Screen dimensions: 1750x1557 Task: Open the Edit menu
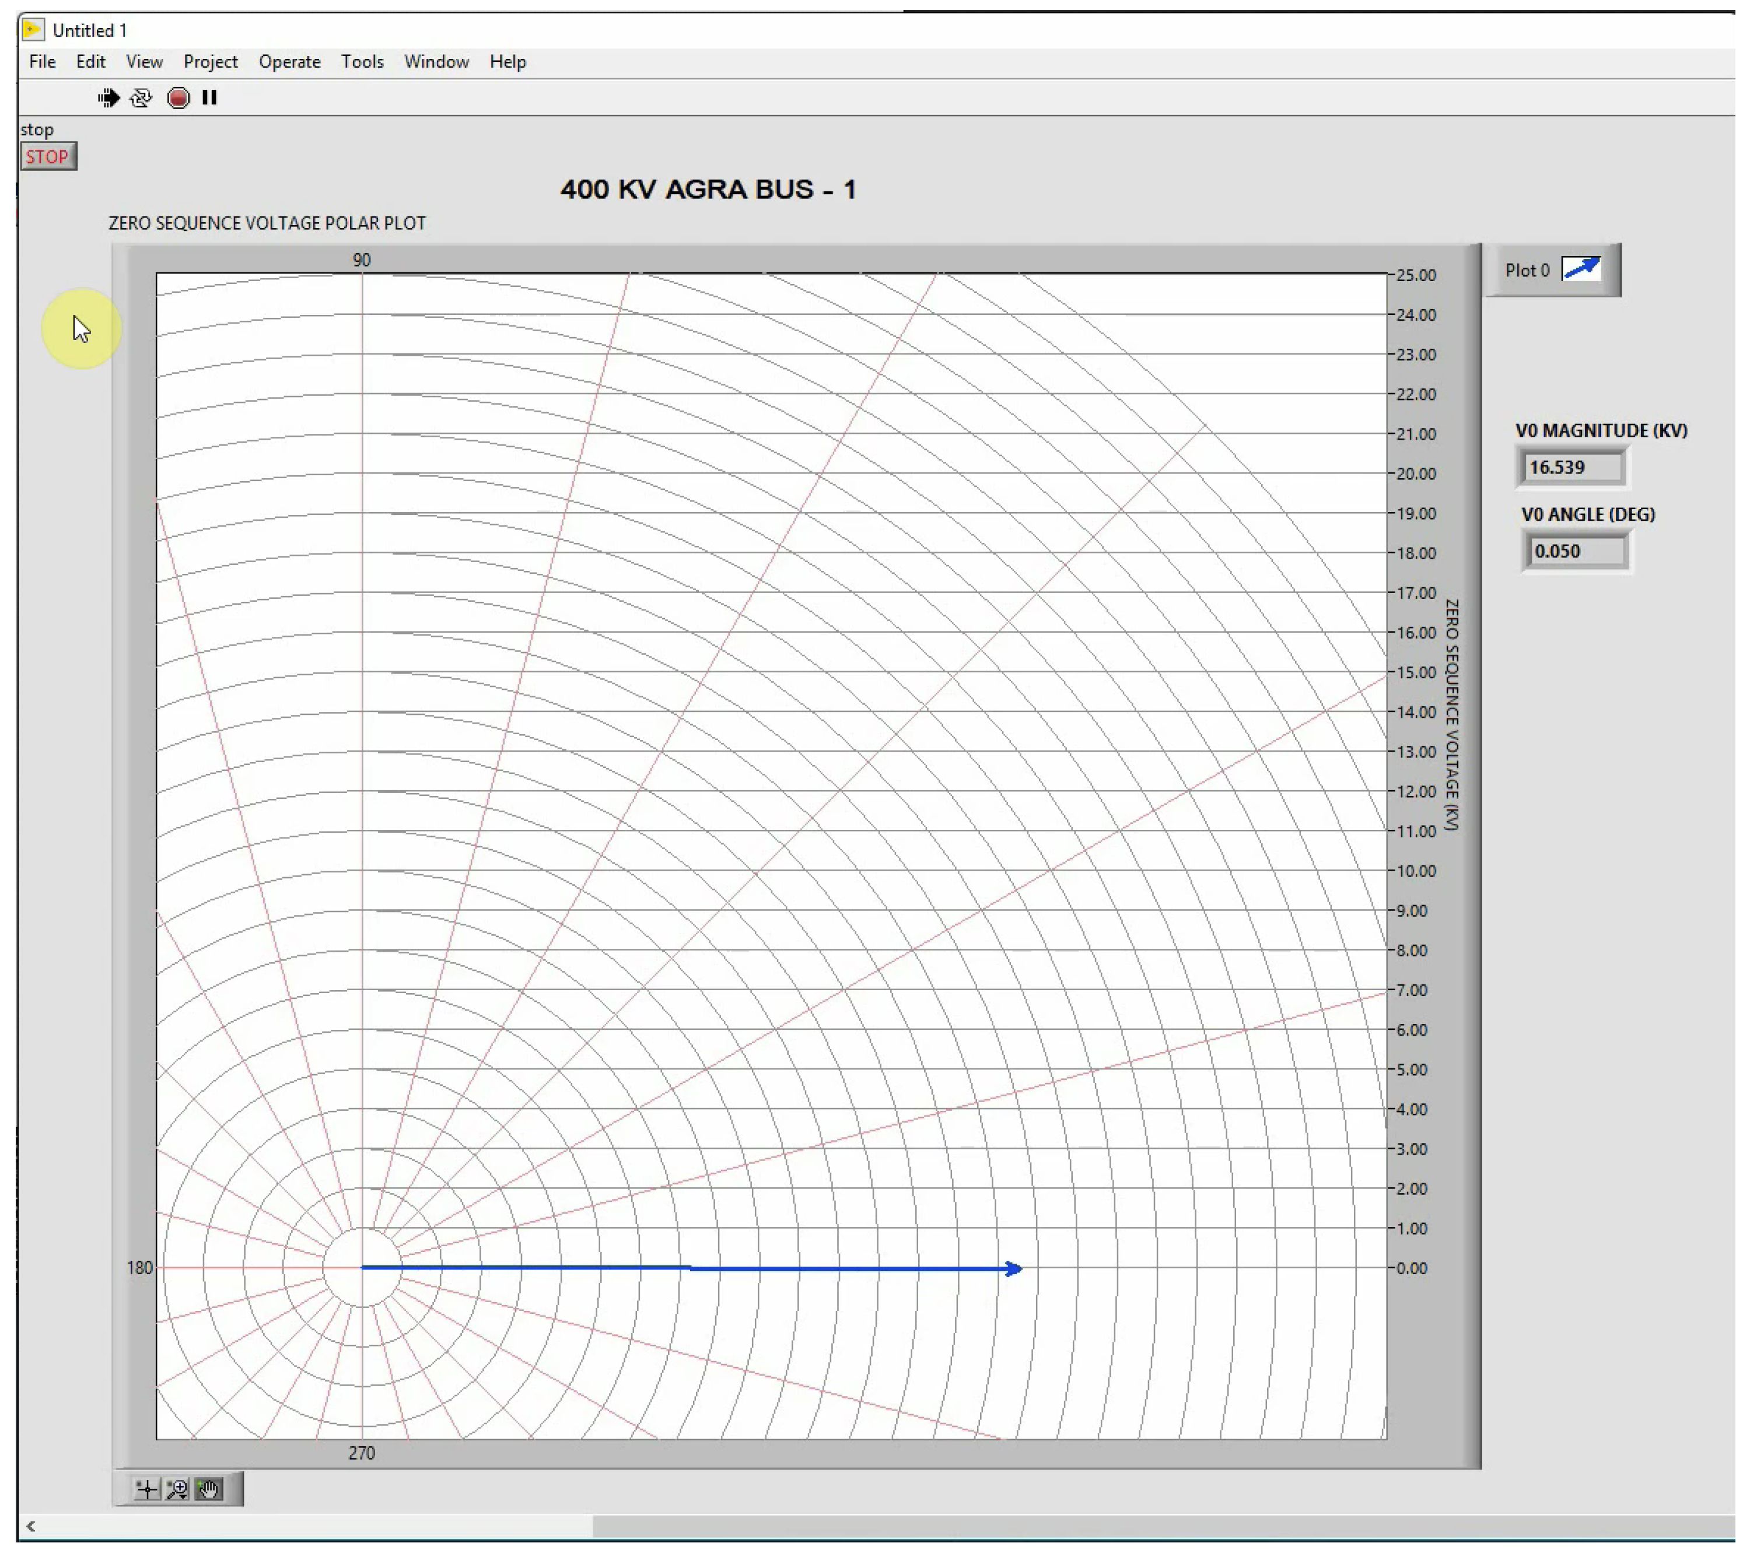click(91, 62)
